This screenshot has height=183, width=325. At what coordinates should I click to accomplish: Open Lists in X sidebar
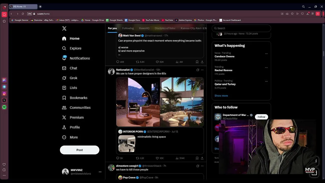[70, 88]
